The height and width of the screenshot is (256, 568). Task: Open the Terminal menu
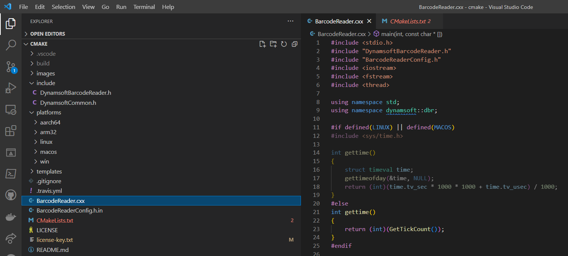coord(144,7)
